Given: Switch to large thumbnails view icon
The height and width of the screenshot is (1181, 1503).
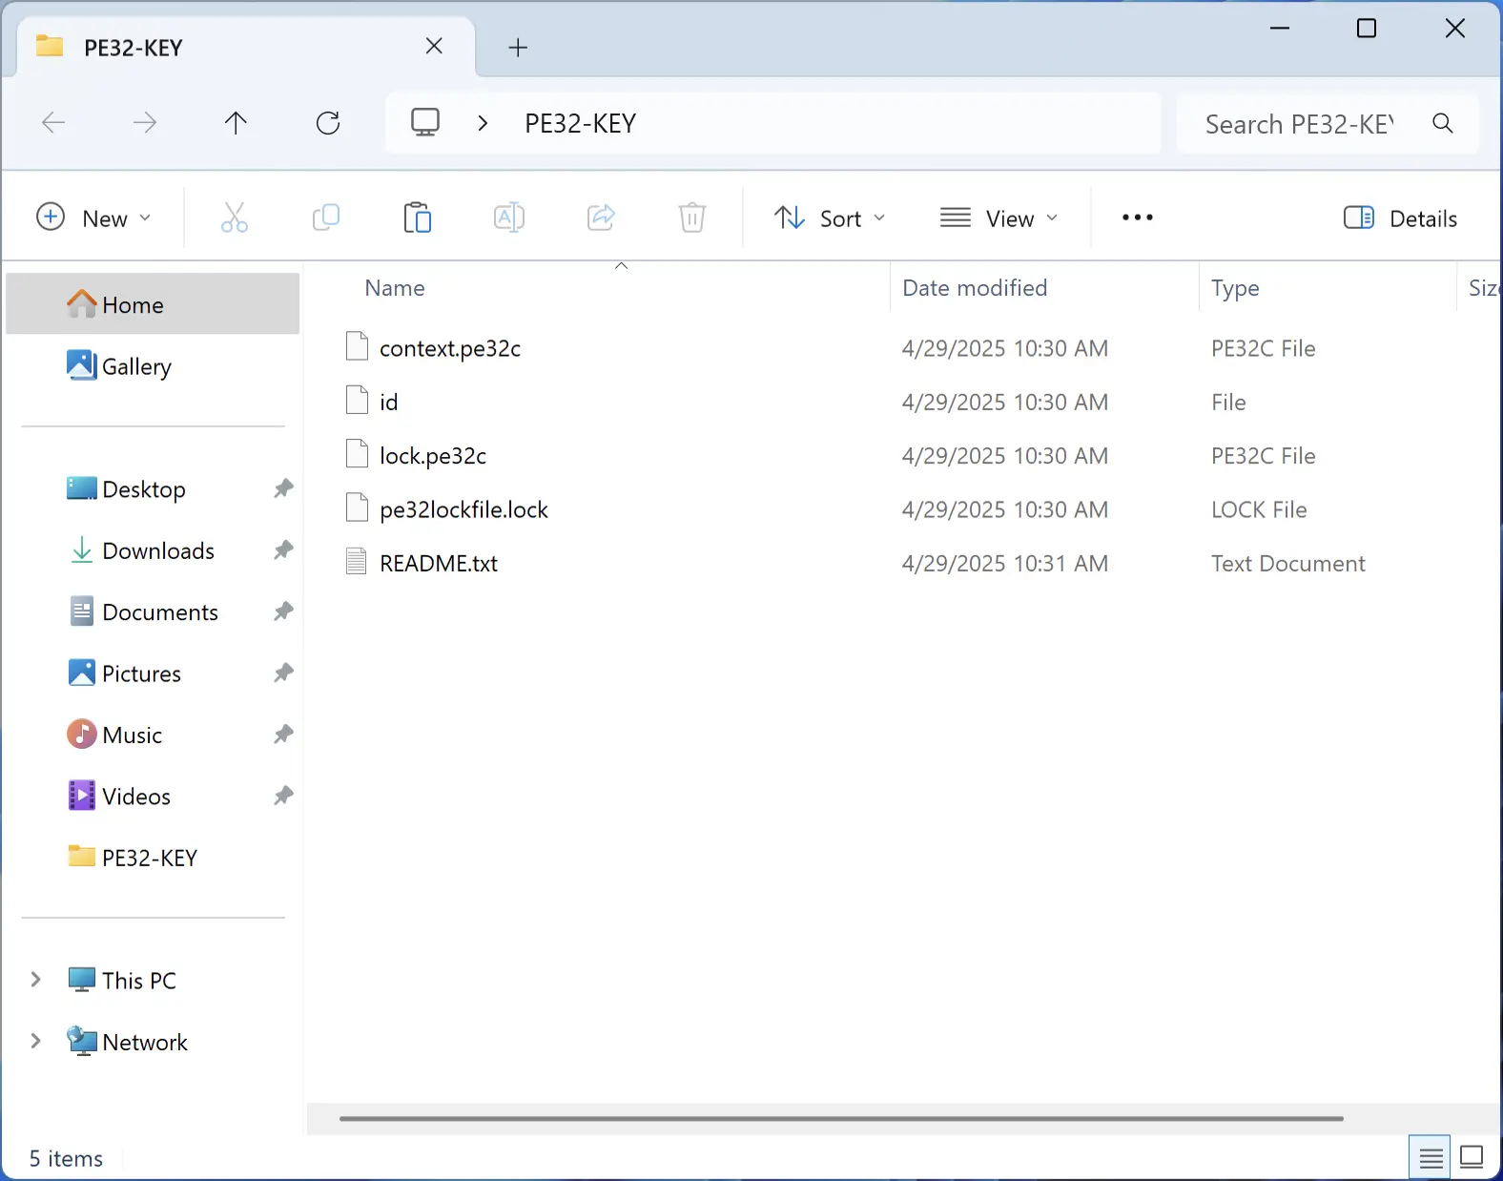Looking at the screenshot, I should tap(1472, 1158).
